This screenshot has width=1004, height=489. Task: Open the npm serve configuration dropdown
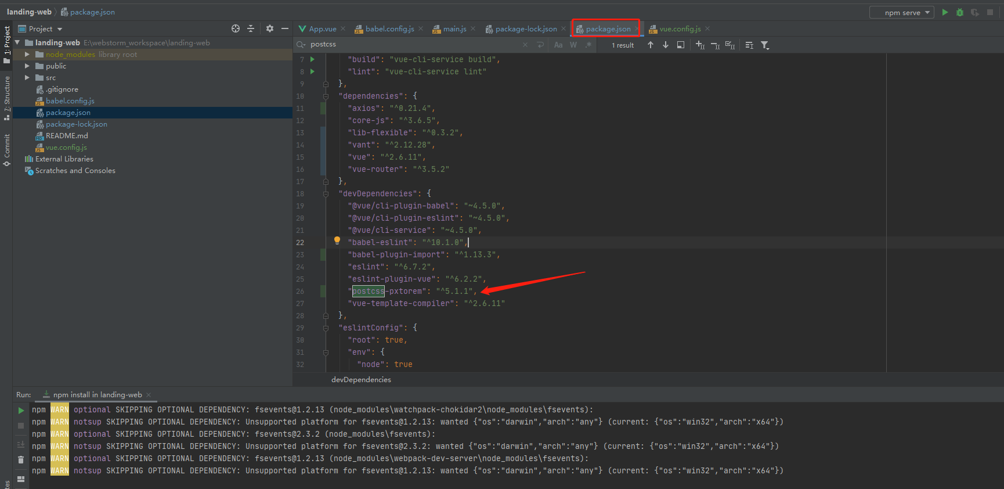[902, 12]
